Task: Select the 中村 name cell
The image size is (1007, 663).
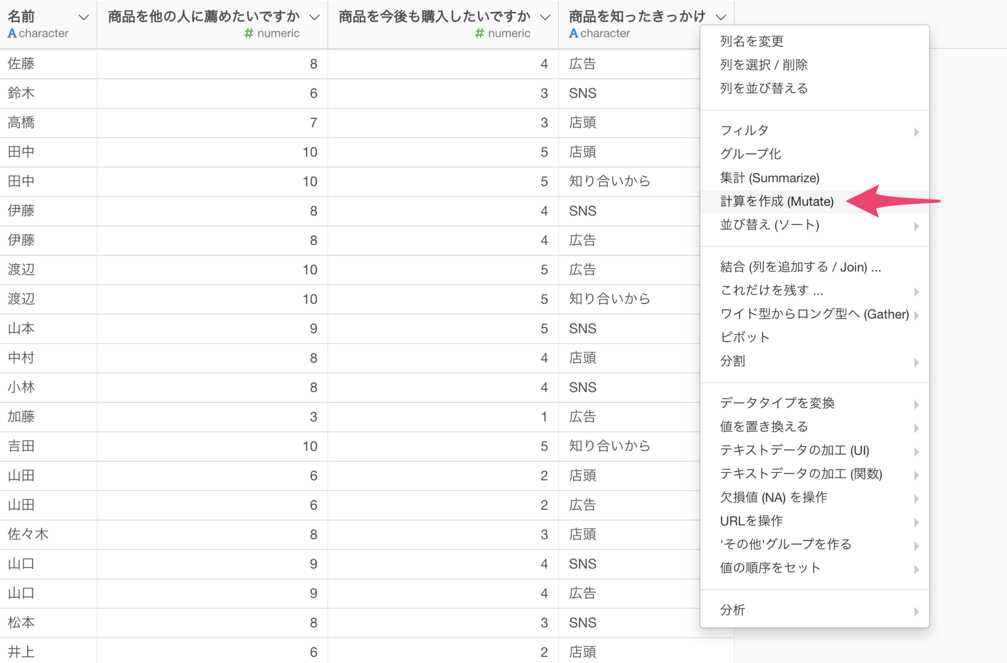Action: tap(48, 358)
